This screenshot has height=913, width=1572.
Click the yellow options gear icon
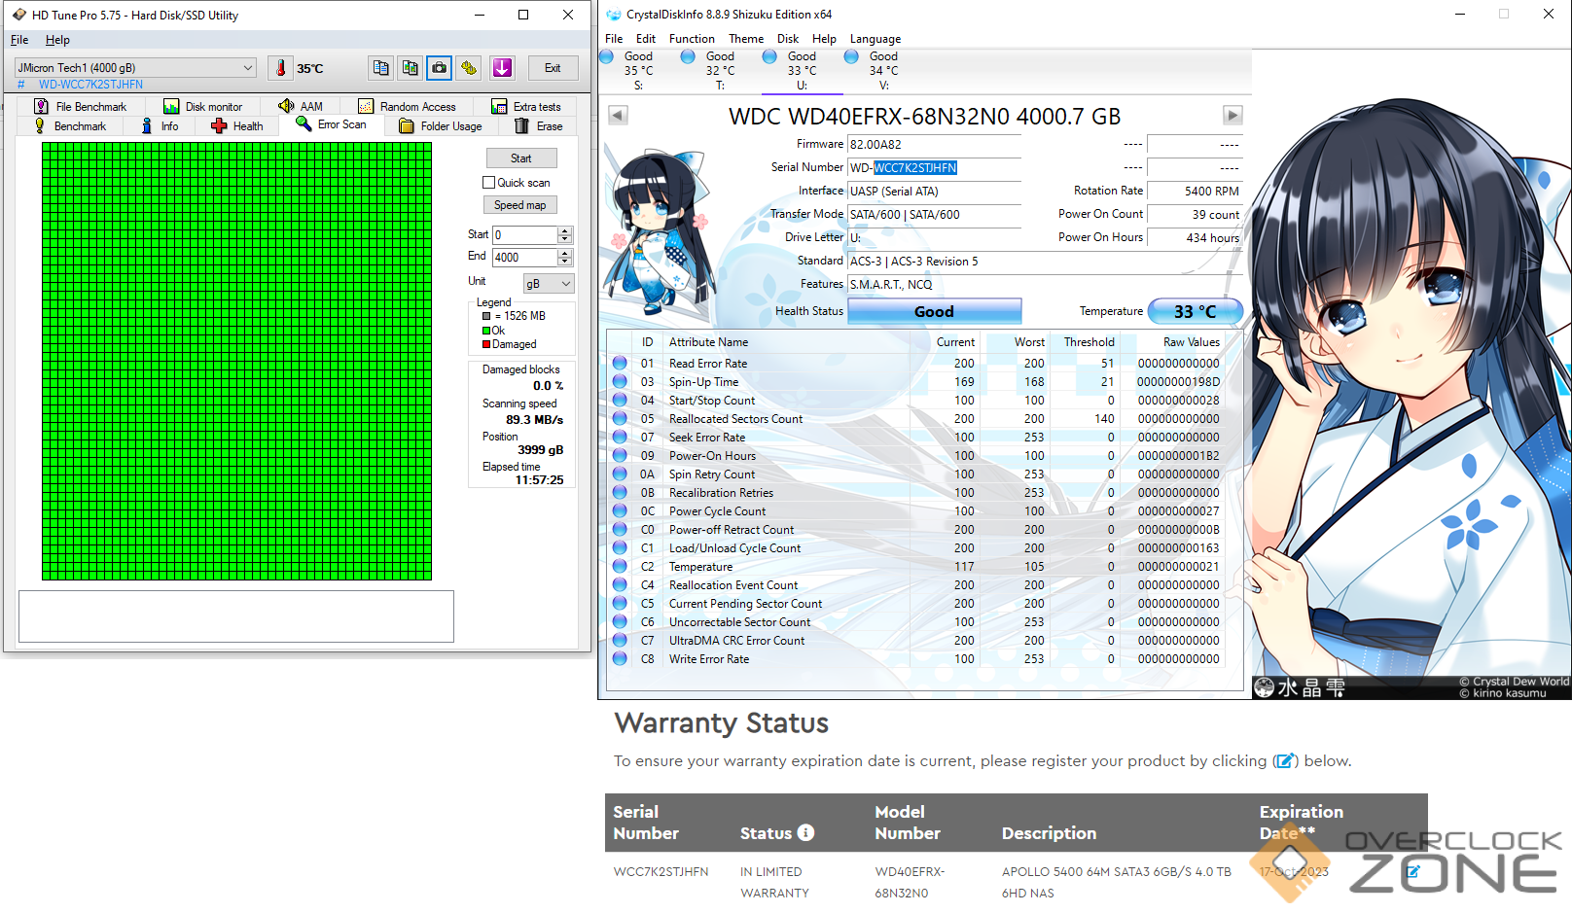coord(470,68)
